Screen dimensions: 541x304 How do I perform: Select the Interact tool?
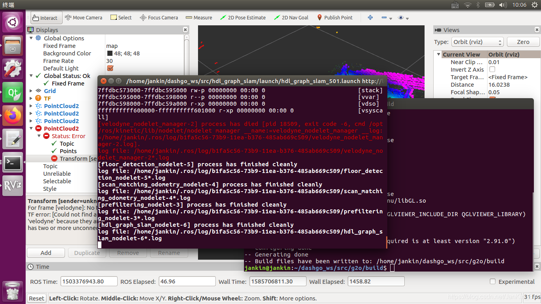coord(46,17)
